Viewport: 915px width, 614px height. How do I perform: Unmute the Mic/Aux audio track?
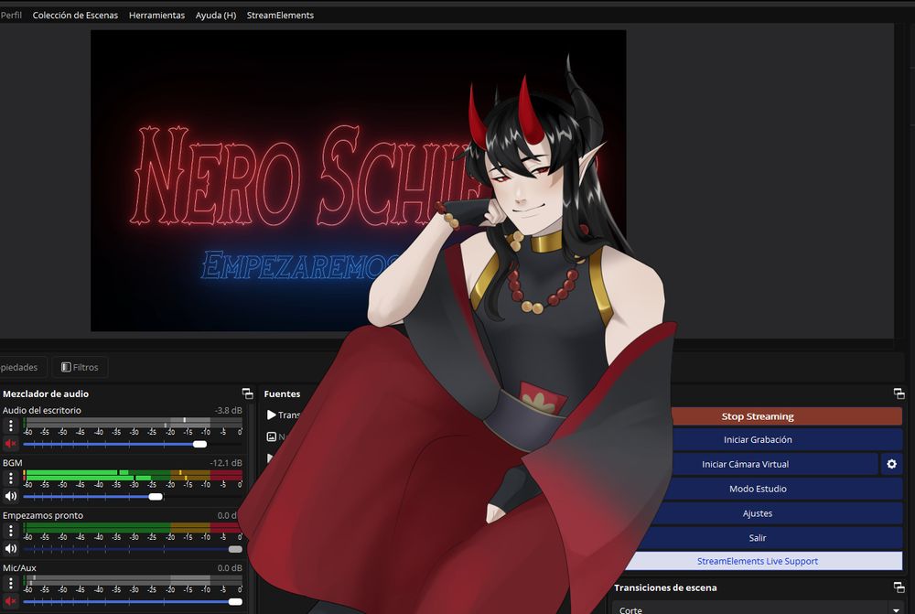point(10,601)
